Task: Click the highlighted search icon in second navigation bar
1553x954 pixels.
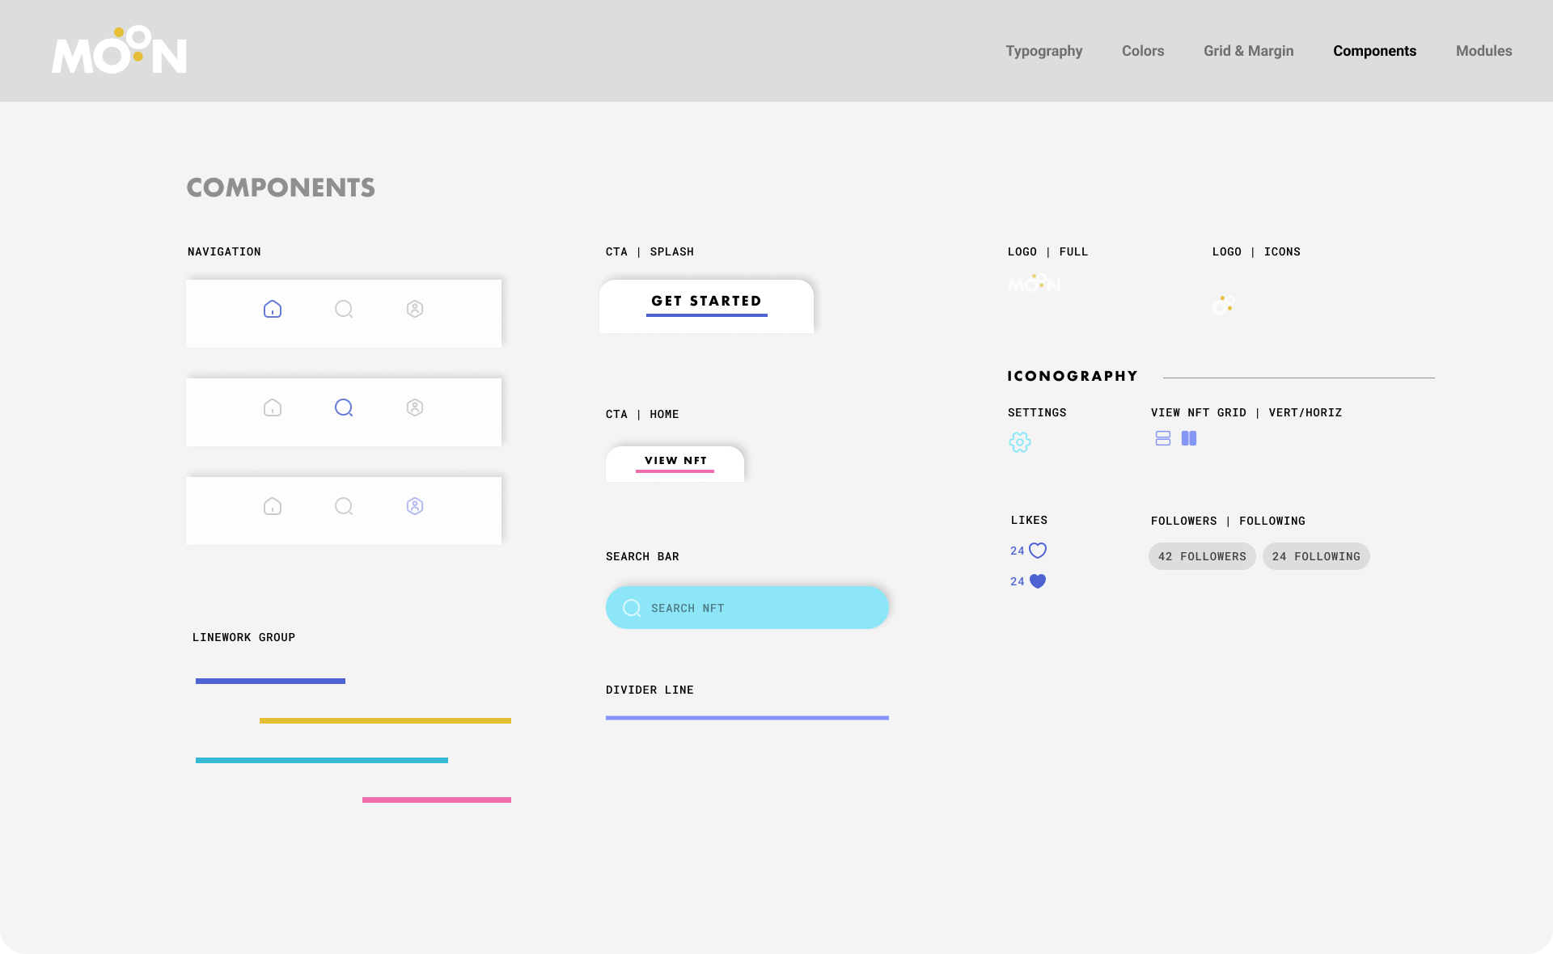Action: click(344, 407)
